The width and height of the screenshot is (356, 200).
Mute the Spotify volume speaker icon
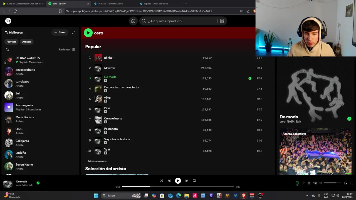[x=321, y=183]
